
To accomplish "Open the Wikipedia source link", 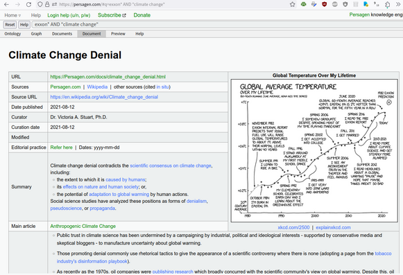I will click(x=97, y=87).
